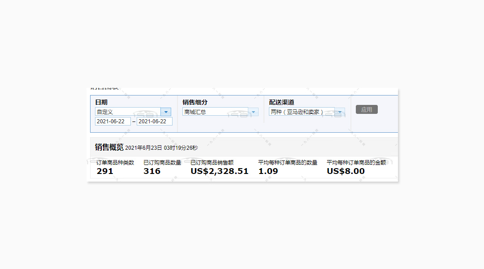The image size is (484, 269).
Task: Open the 日期 dropdown arrow next to 自定义
Action: [x=166, y=112]
